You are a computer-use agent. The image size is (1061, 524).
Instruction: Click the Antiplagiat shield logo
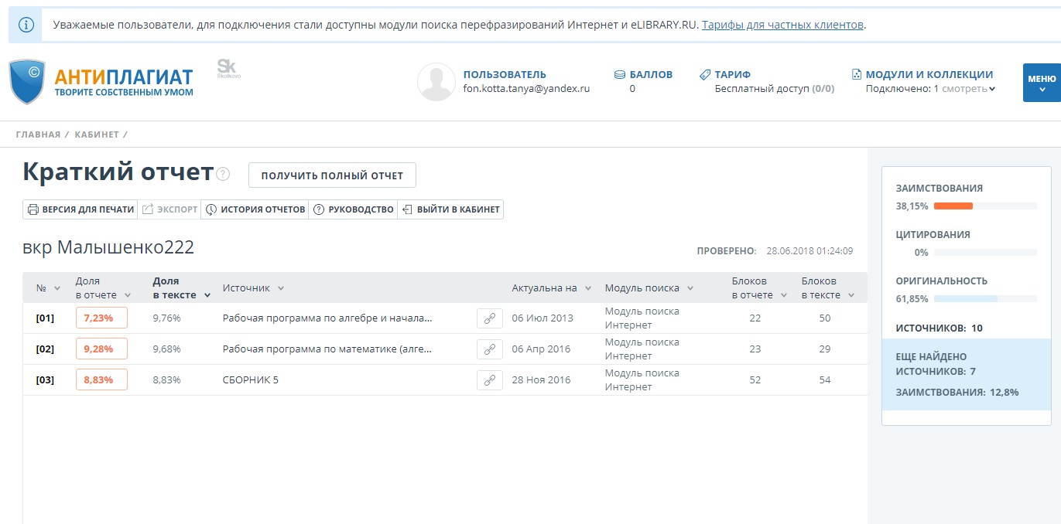(27, 82)
